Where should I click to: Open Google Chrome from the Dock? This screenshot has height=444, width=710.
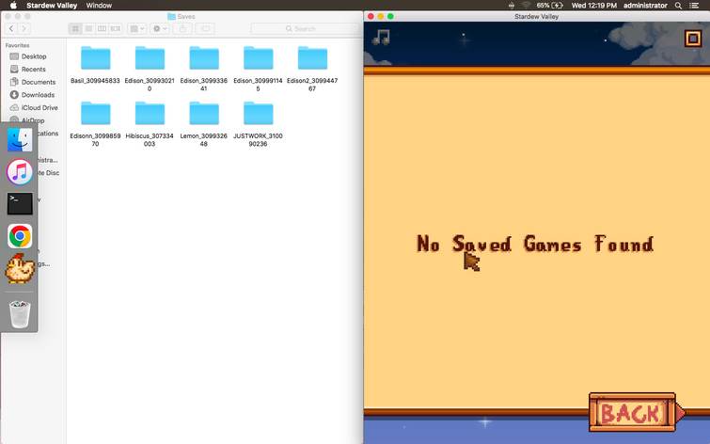pos(20,236)
